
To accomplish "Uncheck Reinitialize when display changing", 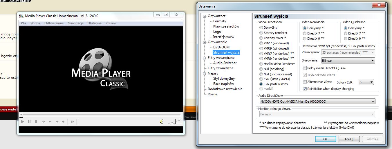I will click(x=305, y=89).
